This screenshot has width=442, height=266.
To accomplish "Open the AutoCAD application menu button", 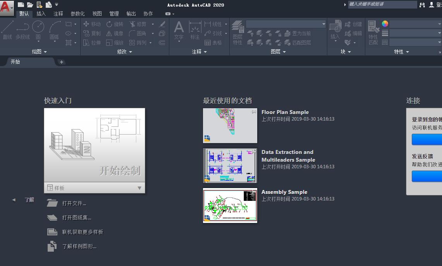I will tap(7, 8).
